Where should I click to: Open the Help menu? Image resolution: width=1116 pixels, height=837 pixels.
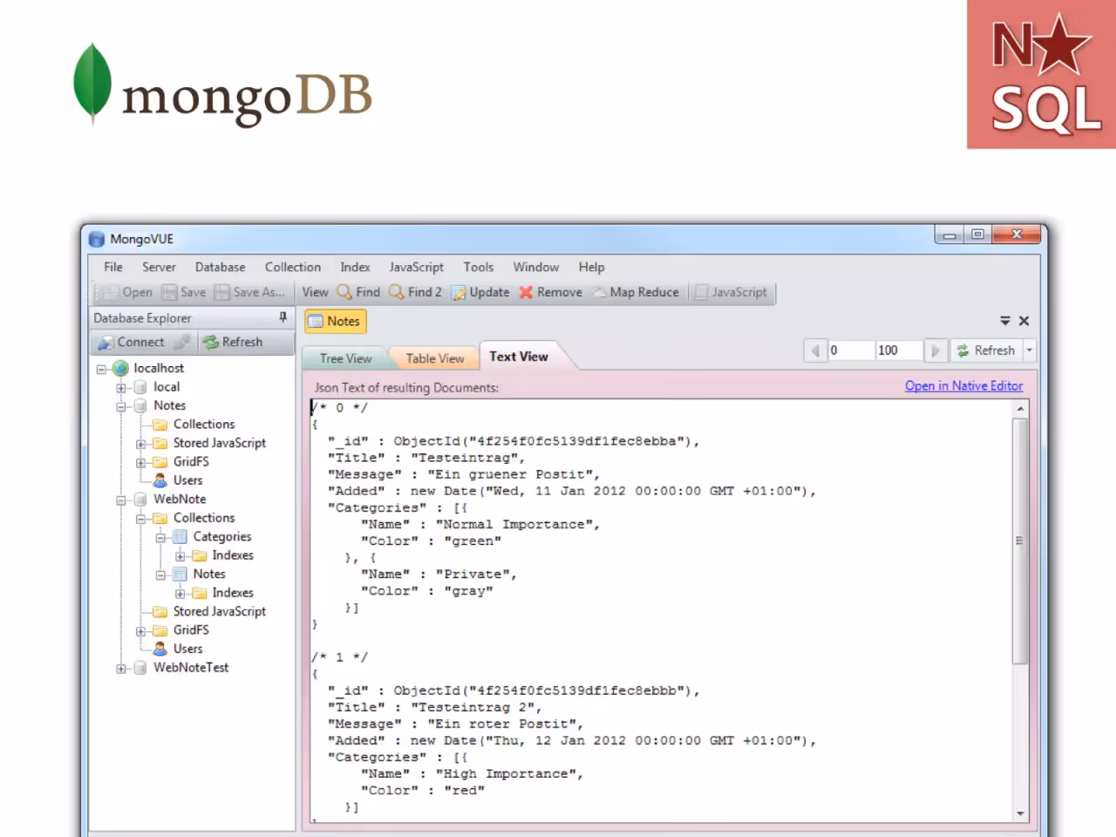pos(591,267)
